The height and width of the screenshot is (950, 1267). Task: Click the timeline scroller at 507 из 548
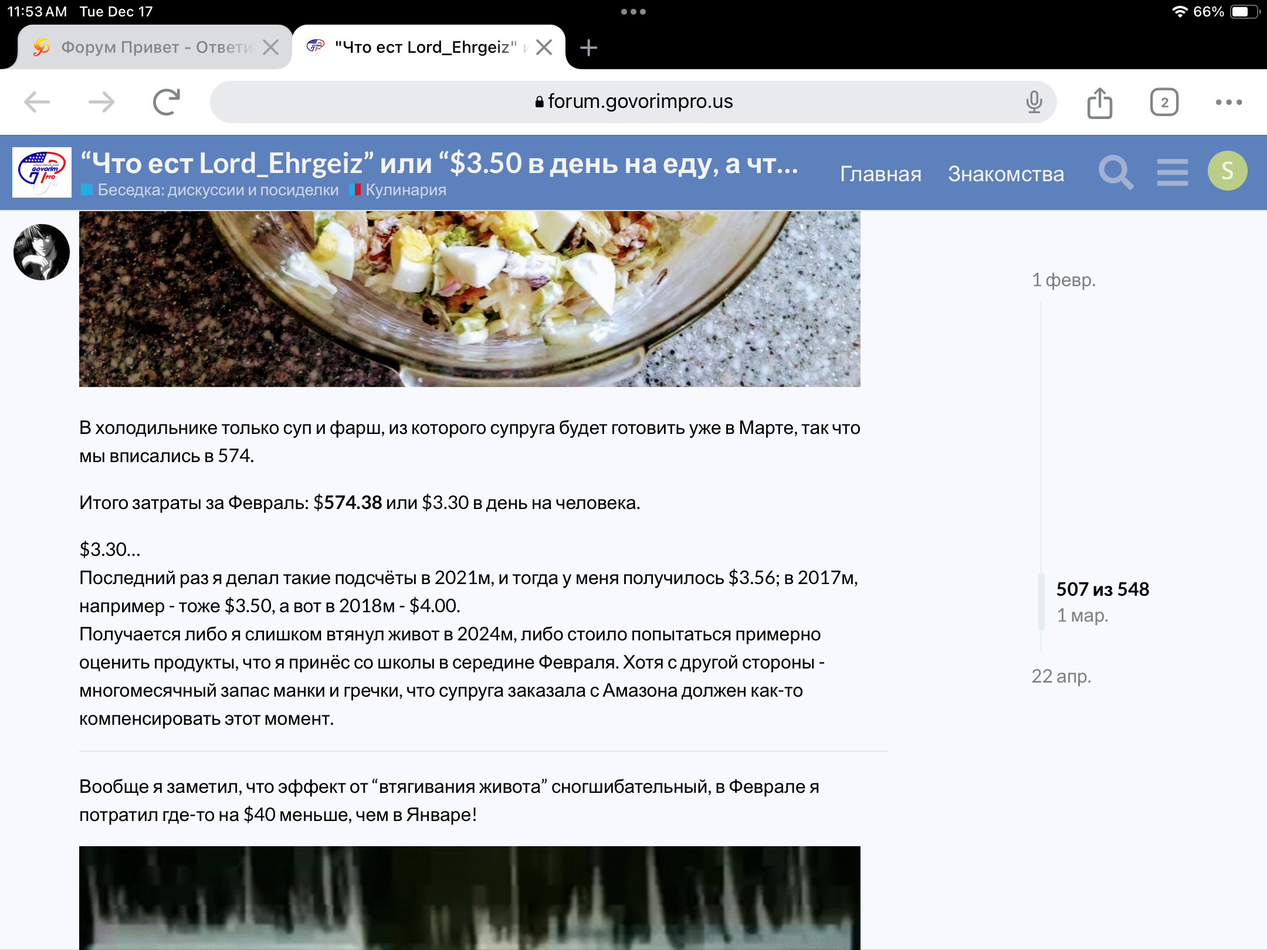(x=1102, y=589)
